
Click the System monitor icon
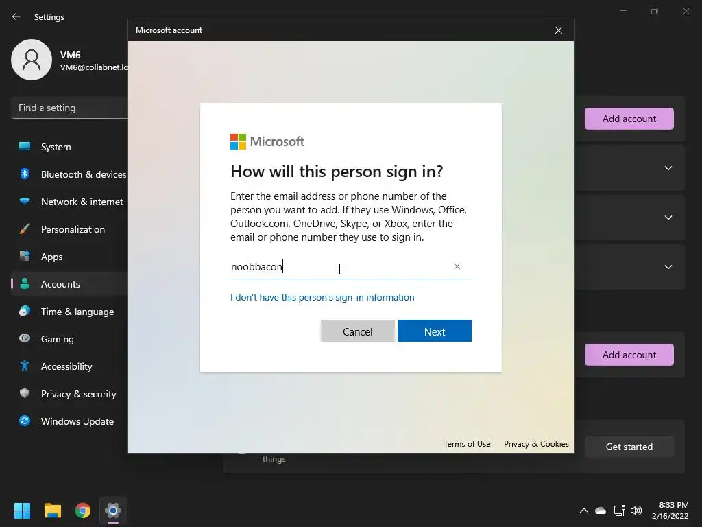(x=25, y=146)
